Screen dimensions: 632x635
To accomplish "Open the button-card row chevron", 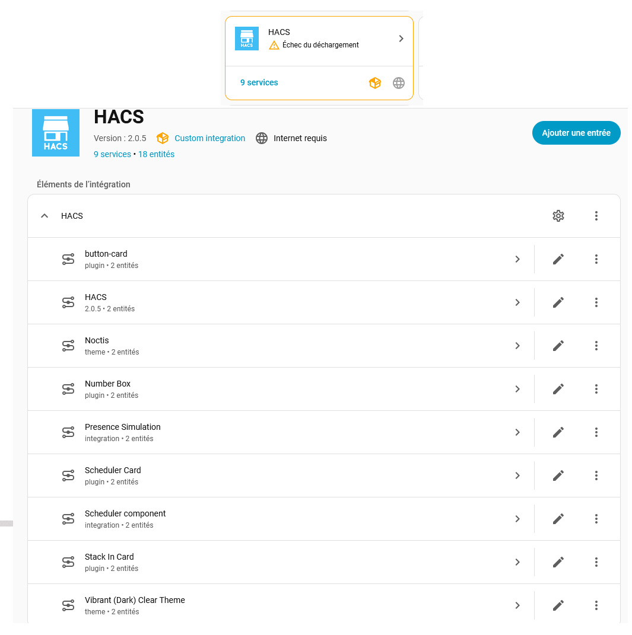I will point(517,259).
